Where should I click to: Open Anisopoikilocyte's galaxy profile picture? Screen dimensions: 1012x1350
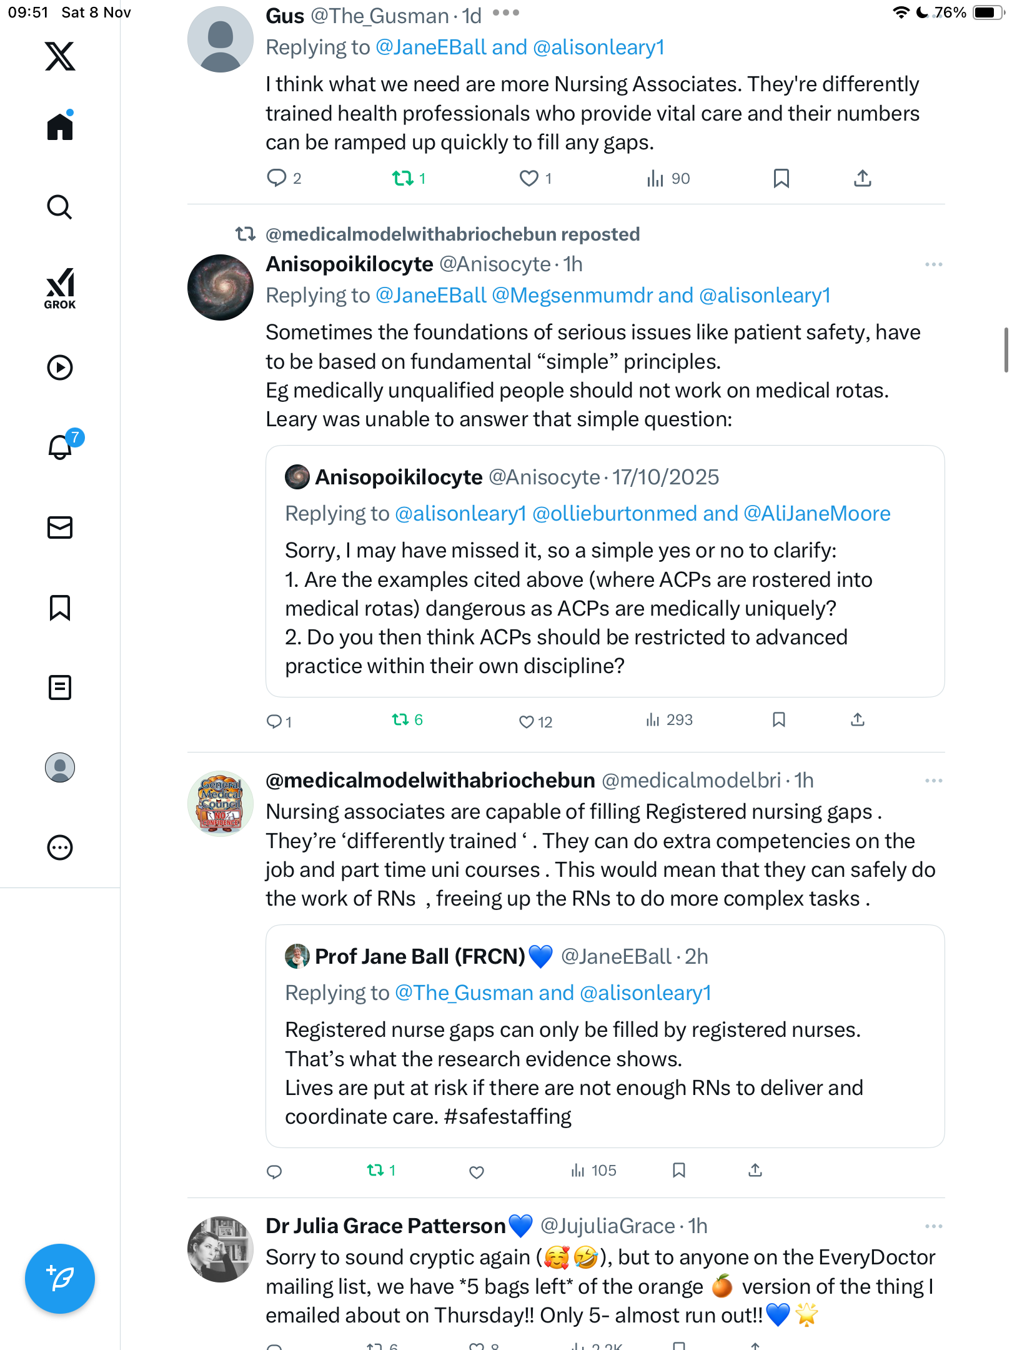221,287
